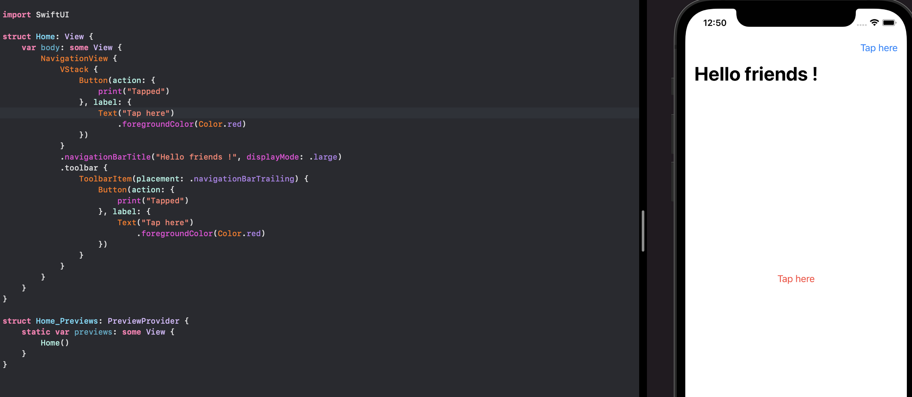912x397 pixels.
Task: Click NavigationView in the code
Action: (x=74, y=59)
